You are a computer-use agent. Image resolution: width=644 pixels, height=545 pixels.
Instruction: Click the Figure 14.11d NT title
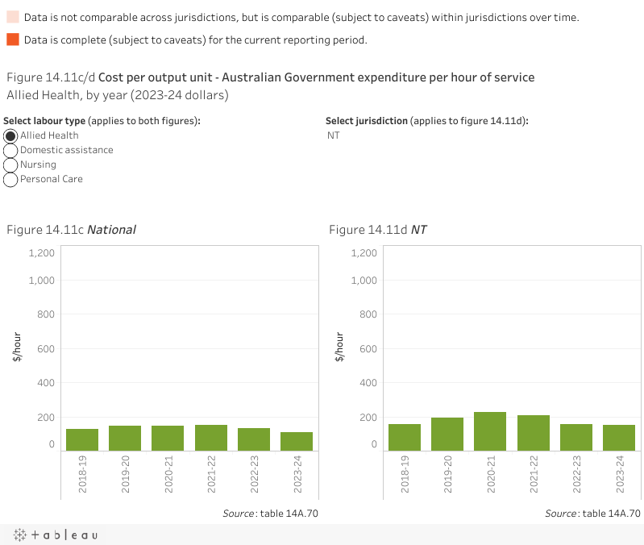378,230
